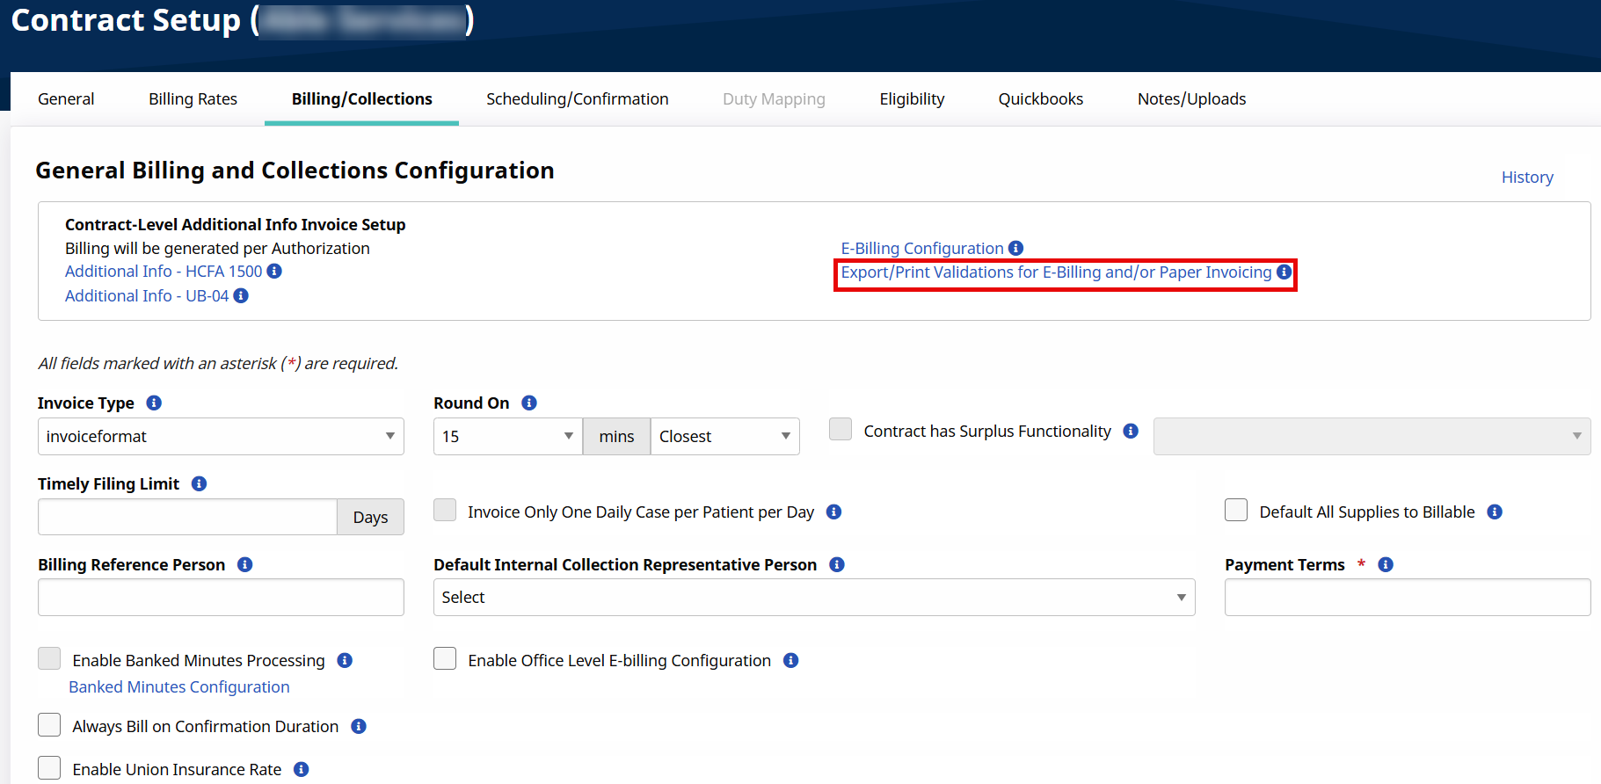
Task: Click info icon beside Round On label
Action: click(x=529, y=403)
